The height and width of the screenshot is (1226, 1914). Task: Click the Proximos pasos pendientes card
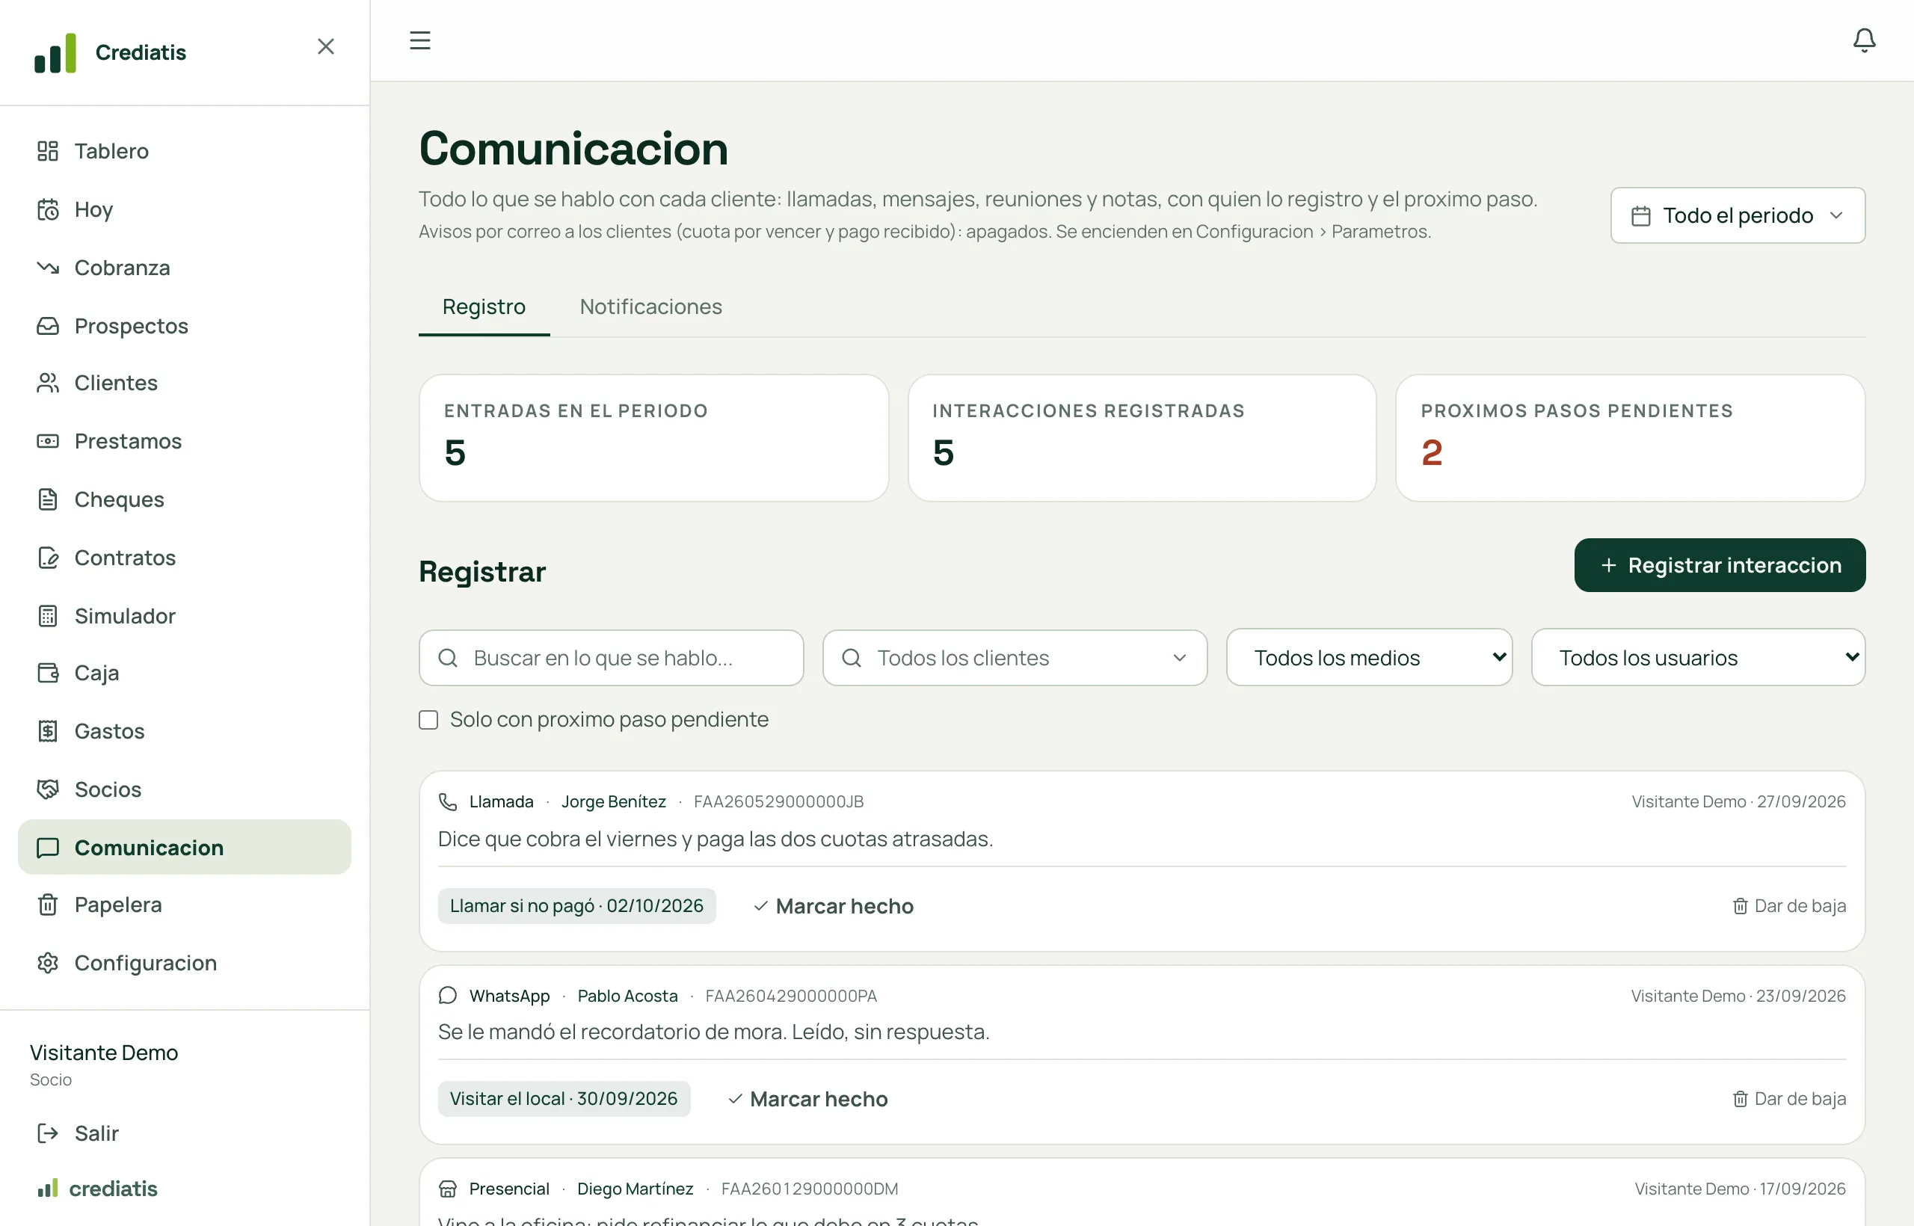point(1629,438)
